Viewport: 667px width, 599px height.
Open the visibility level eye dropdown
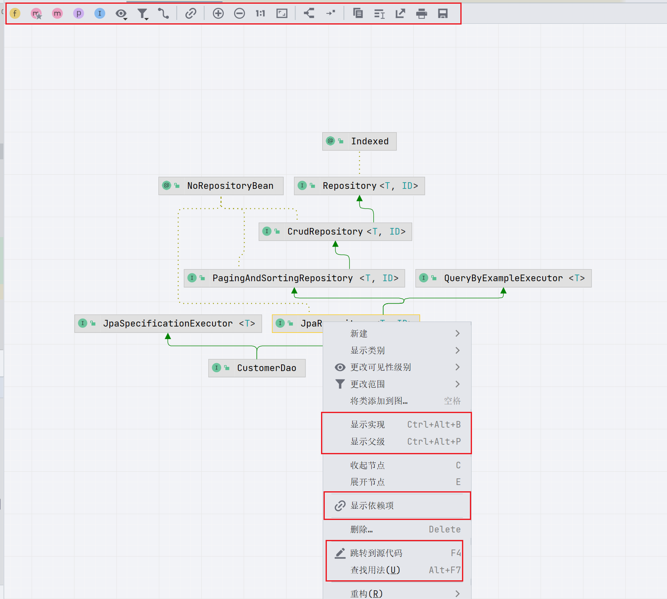[121, 14]
